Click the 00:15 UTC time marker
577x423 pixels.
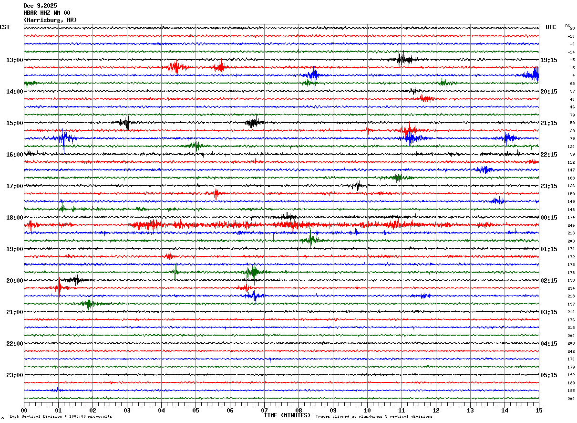click(548, 218)
